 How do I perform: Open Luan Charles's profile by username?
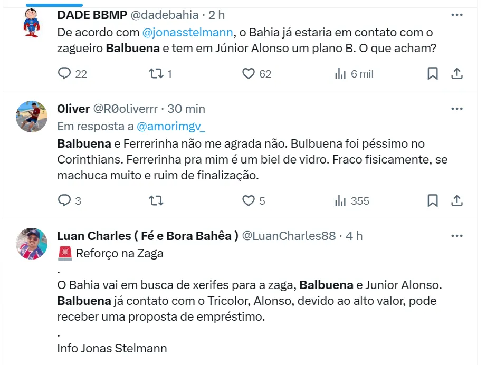coord(289,236)
